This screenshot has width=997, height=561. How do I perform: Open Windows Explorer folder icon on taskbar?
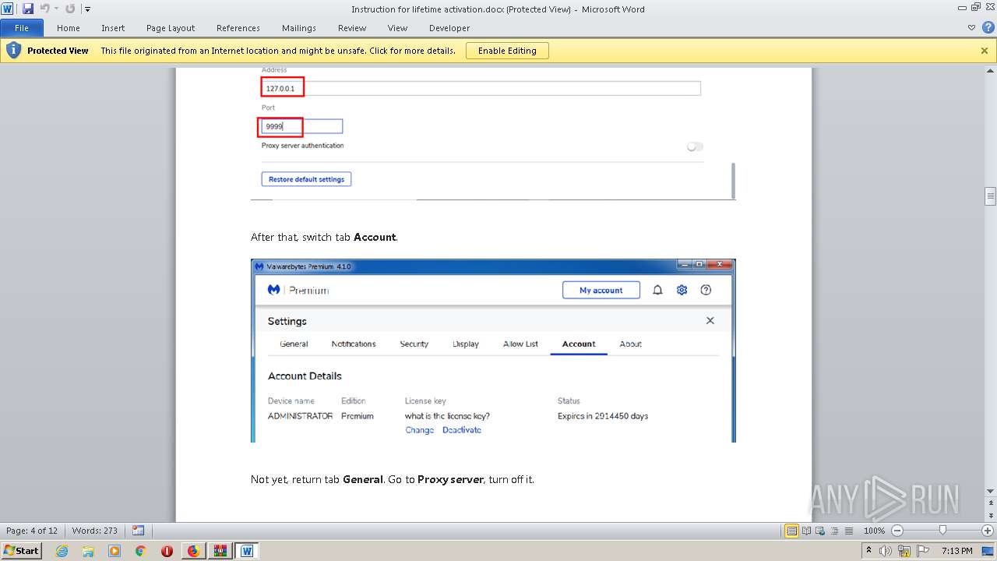pos(88,551)
